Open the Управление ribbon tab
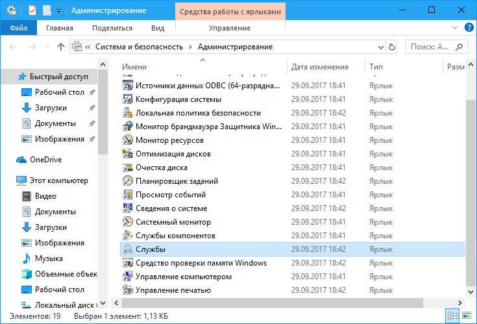 230,28
